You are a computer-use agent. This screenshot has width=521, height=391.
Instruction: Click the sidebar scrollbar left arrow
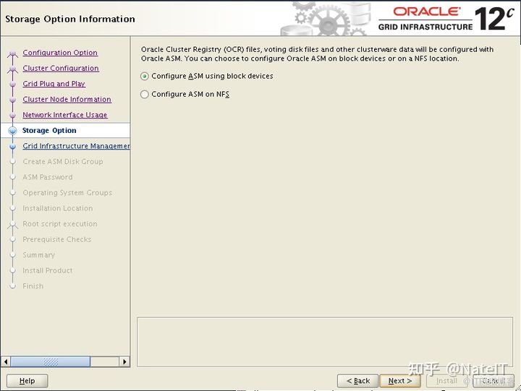(x=6, y=361)
